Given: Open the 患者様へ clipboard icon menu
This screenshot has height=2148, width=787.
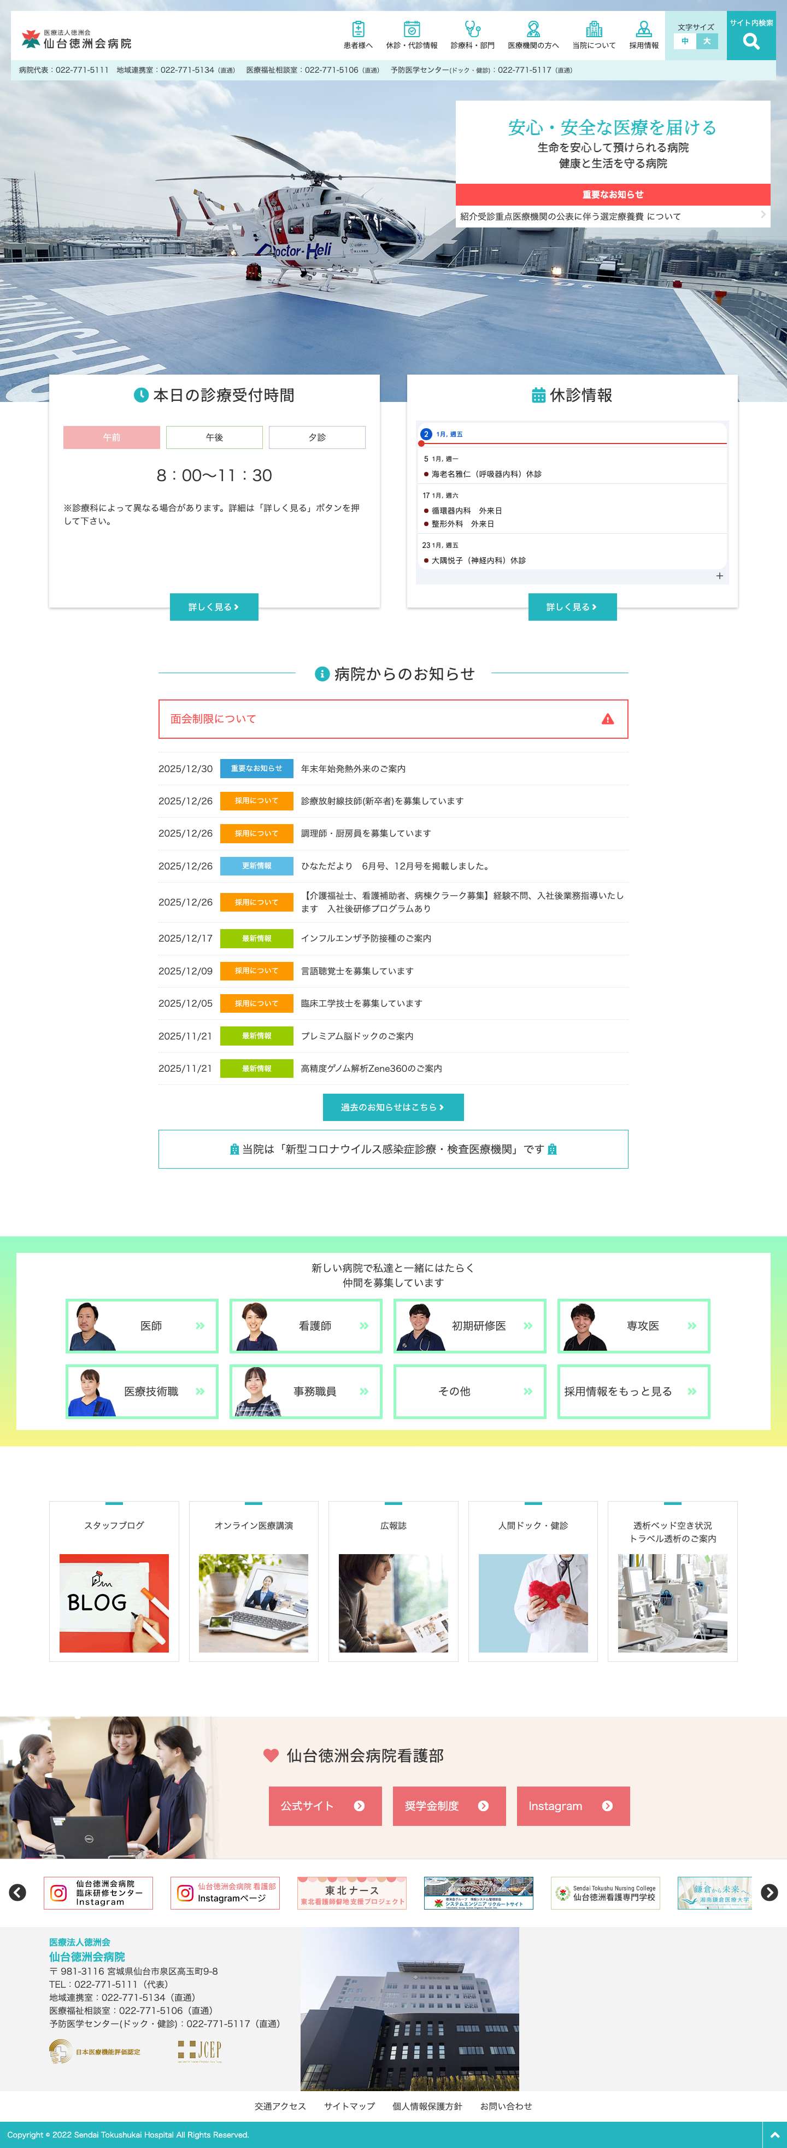Looking at the screenshot, I should coord(357,35).
